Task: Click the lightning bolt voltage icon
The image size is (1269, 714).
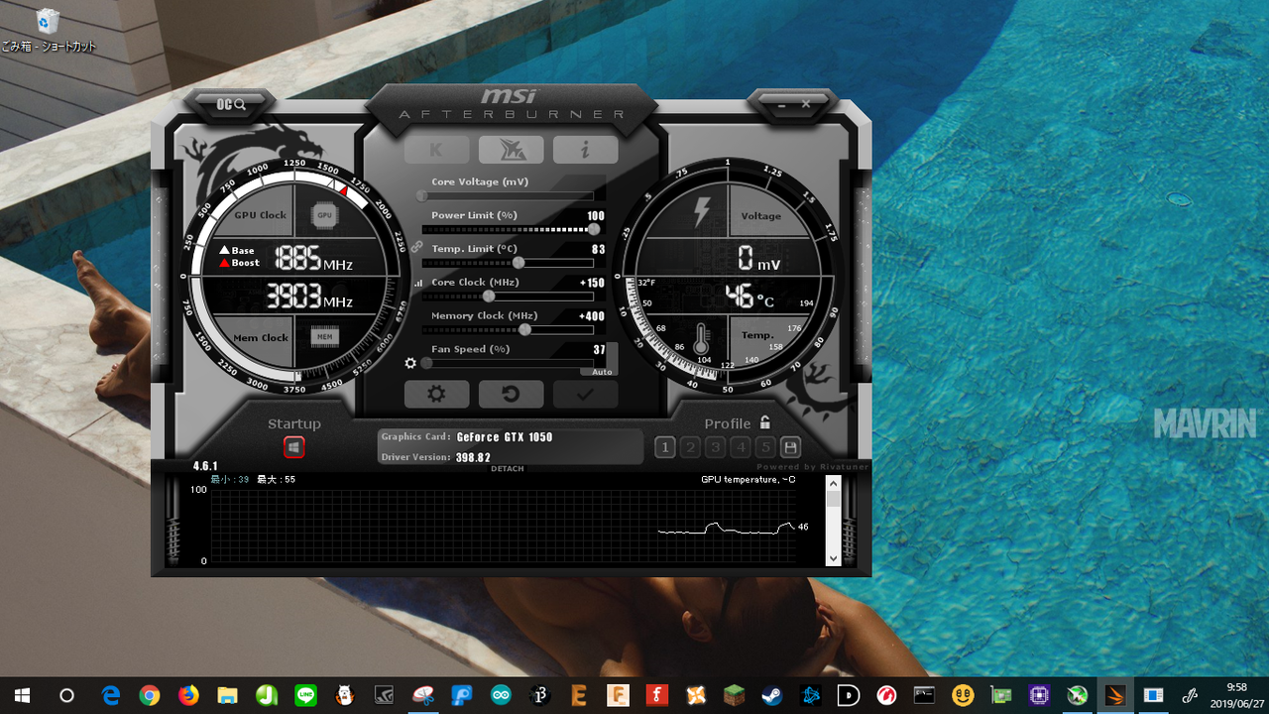Action: coord(701,212)
